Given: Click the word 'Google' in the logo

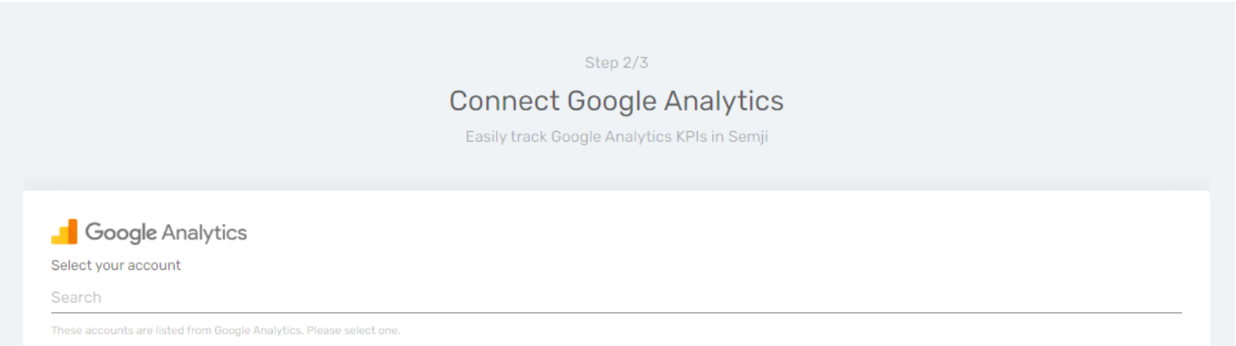Looking at the screenshot, I should 121,233.
